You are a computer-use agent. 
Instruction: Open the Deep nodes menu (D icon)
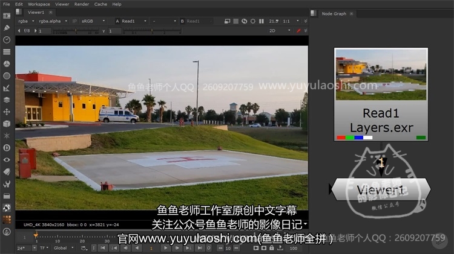7,148
